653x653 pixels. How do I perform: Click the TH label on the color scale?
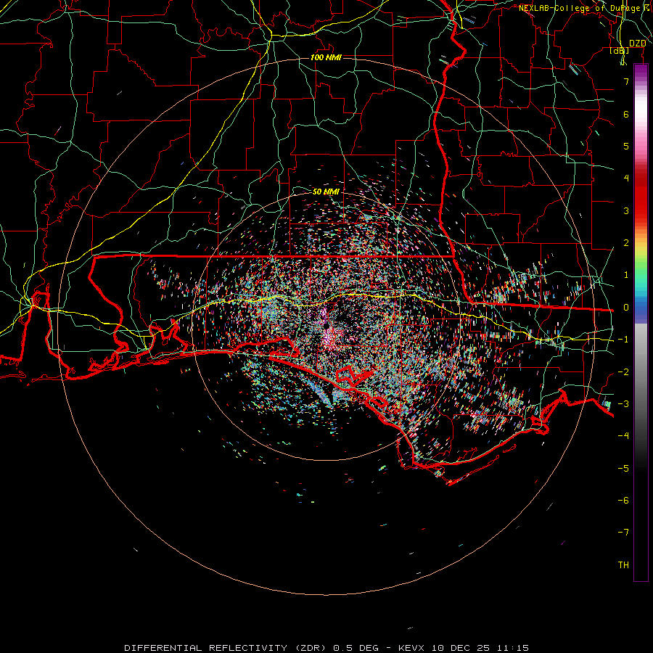click(x=623, y=565)
